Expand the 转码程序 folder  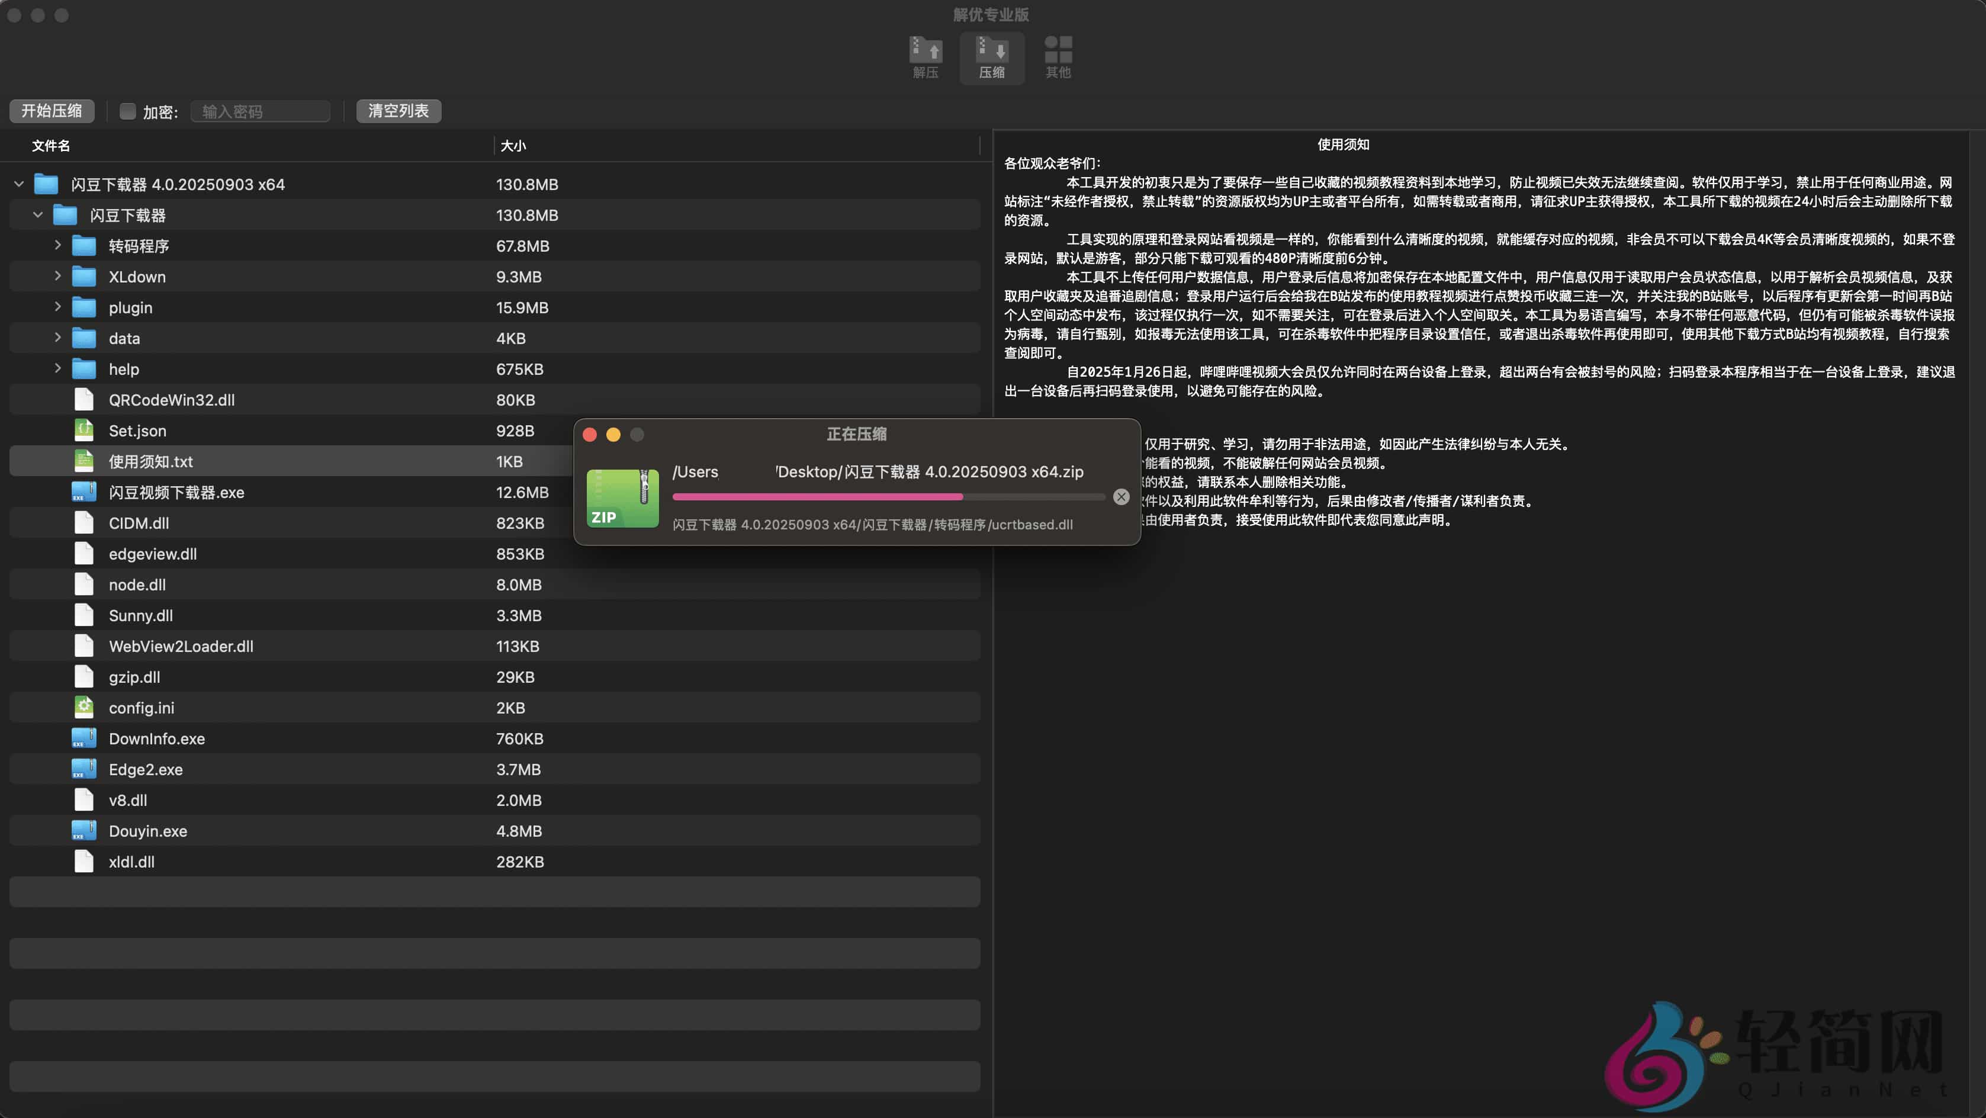(57, 245)
